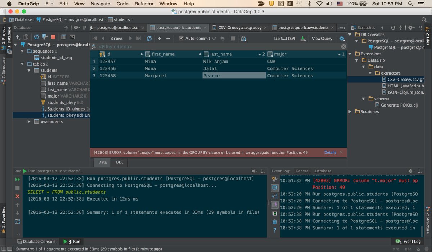The width and height of the screenshot is (432, 252).
Task: Switch Event Log to Database category
Action: (323, 171)
